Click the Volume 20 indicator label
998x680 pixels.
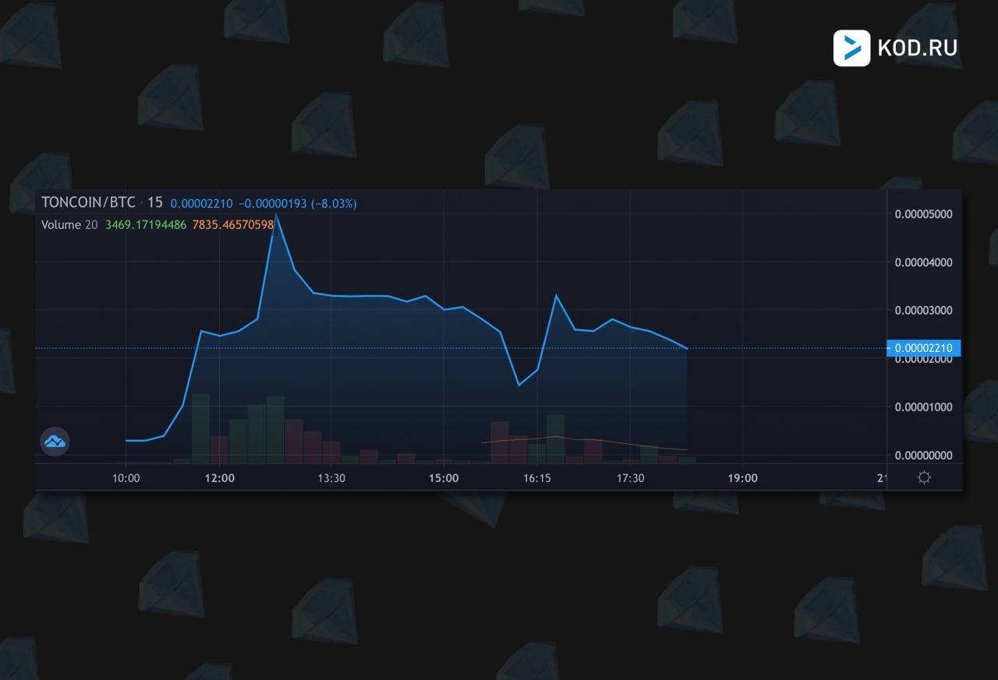[x=69, y=224]
